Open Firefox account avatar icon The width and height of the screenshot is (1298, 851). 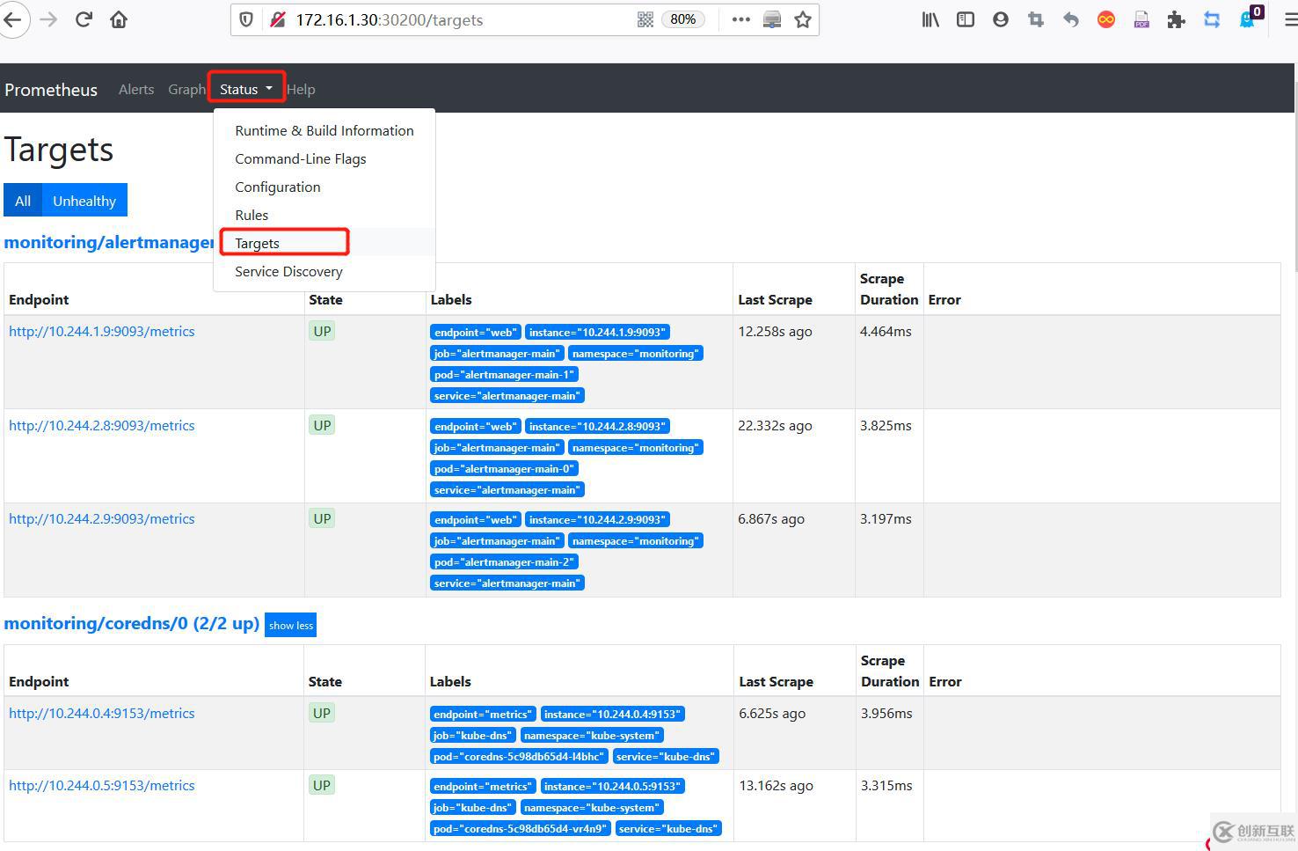point(1001,19)
